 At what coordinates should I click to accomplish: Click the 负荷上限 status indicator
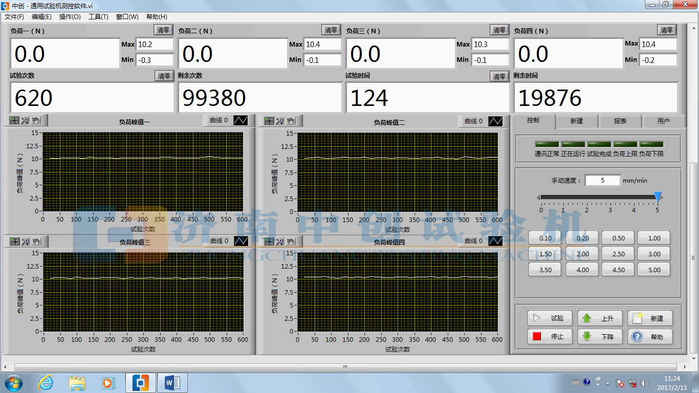[625, 145]
